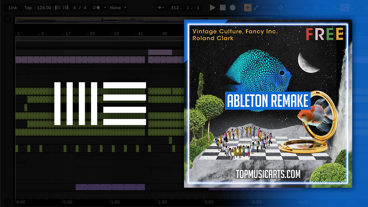Nudge tempo down with the left nudge icon
Viewport: 368px width, 207px height.
(x=57, y=7)
